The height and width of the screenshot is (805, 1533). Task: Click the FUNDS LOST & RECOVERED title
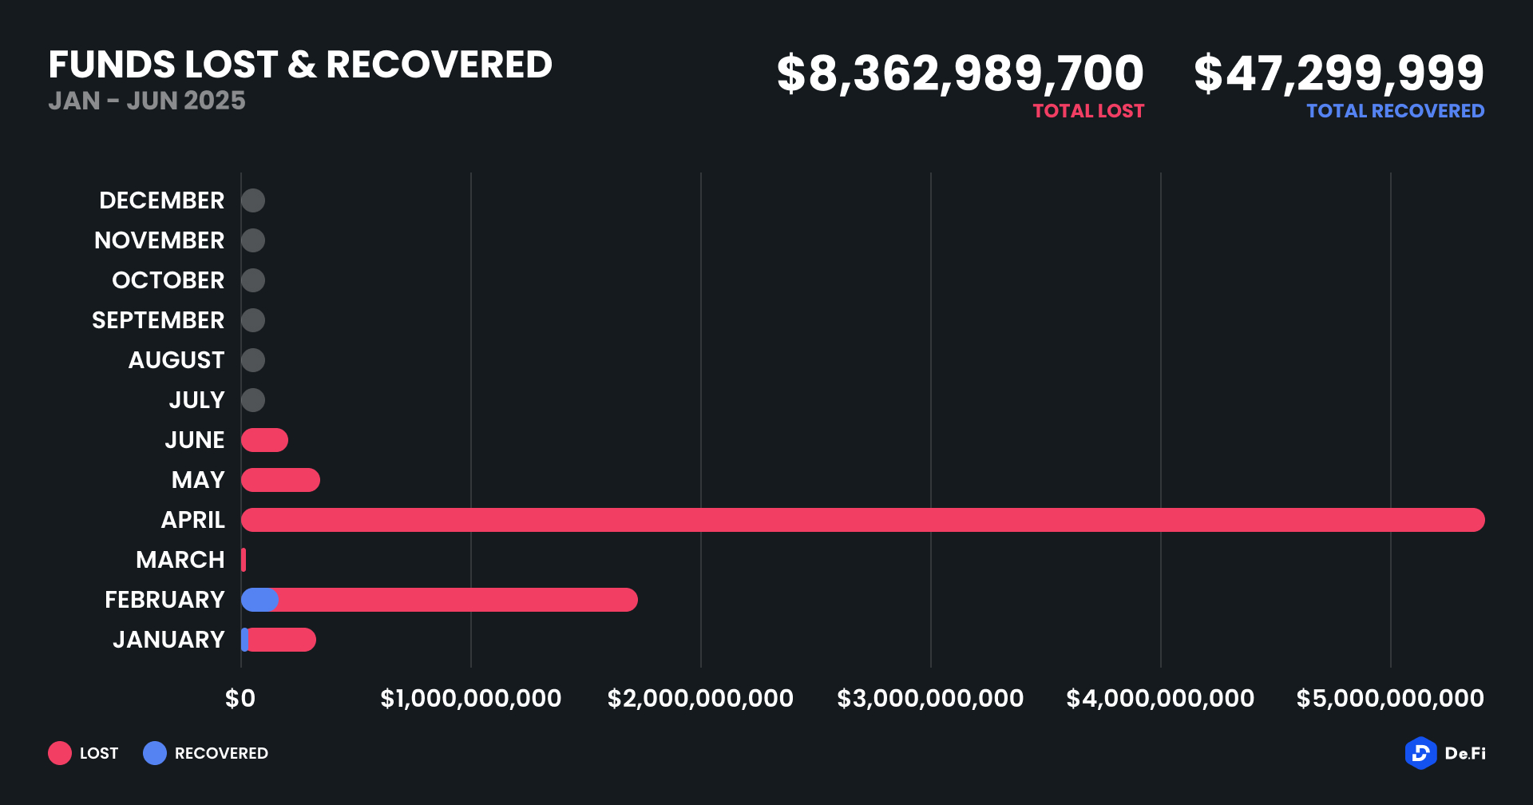point(300,65)
